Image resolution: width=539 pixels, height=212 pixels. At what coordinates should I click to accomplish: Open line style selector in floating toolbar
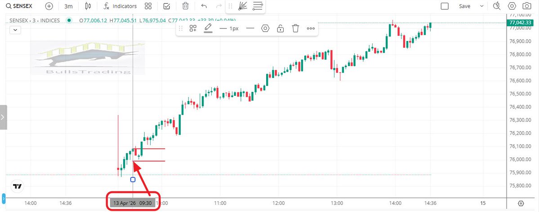pos(250,28)
